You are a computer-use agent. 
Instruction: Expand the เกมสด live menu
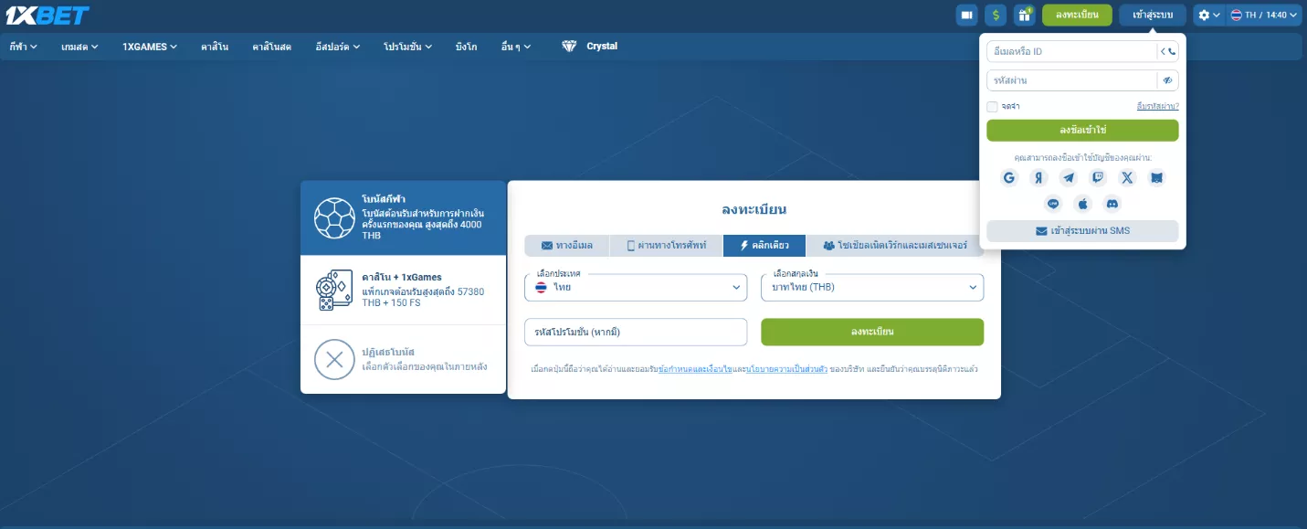(79, 47)
